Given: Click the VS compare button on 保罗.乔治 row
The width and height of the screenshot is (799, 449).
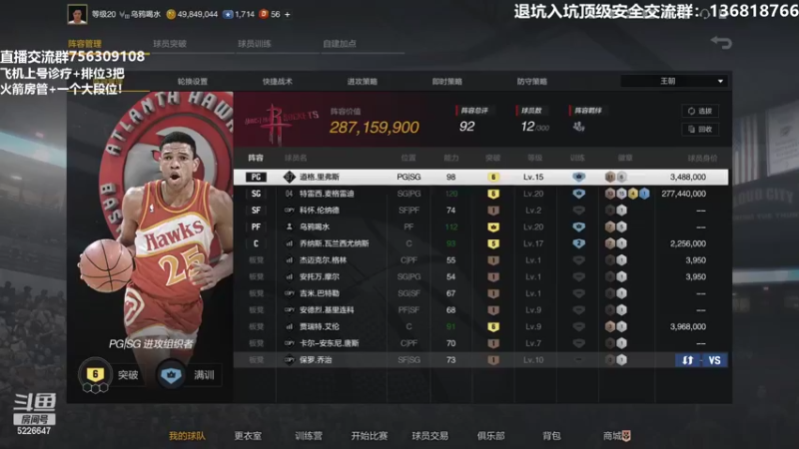Looking at the screenshot, I should point(714,360).
